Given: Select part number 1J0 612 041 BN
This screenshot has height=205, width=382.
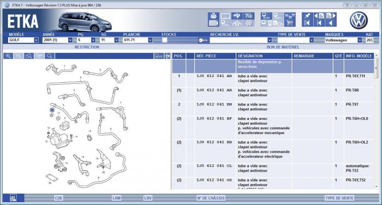Looking at the screenshot, I should click(214, 104).
